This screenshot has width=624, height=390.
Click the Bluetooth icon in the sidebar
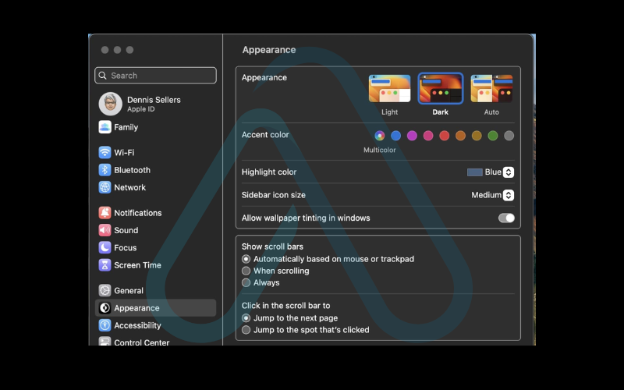[105, 170]
